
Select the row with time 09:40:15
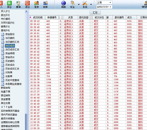click(x=88, y=49)
